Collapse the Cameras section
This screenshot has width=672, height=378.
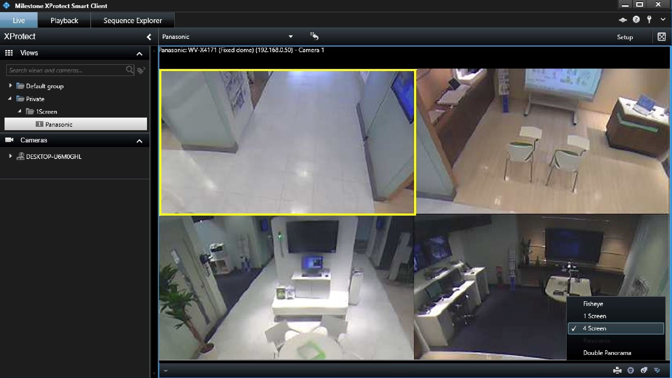point(139,141)
